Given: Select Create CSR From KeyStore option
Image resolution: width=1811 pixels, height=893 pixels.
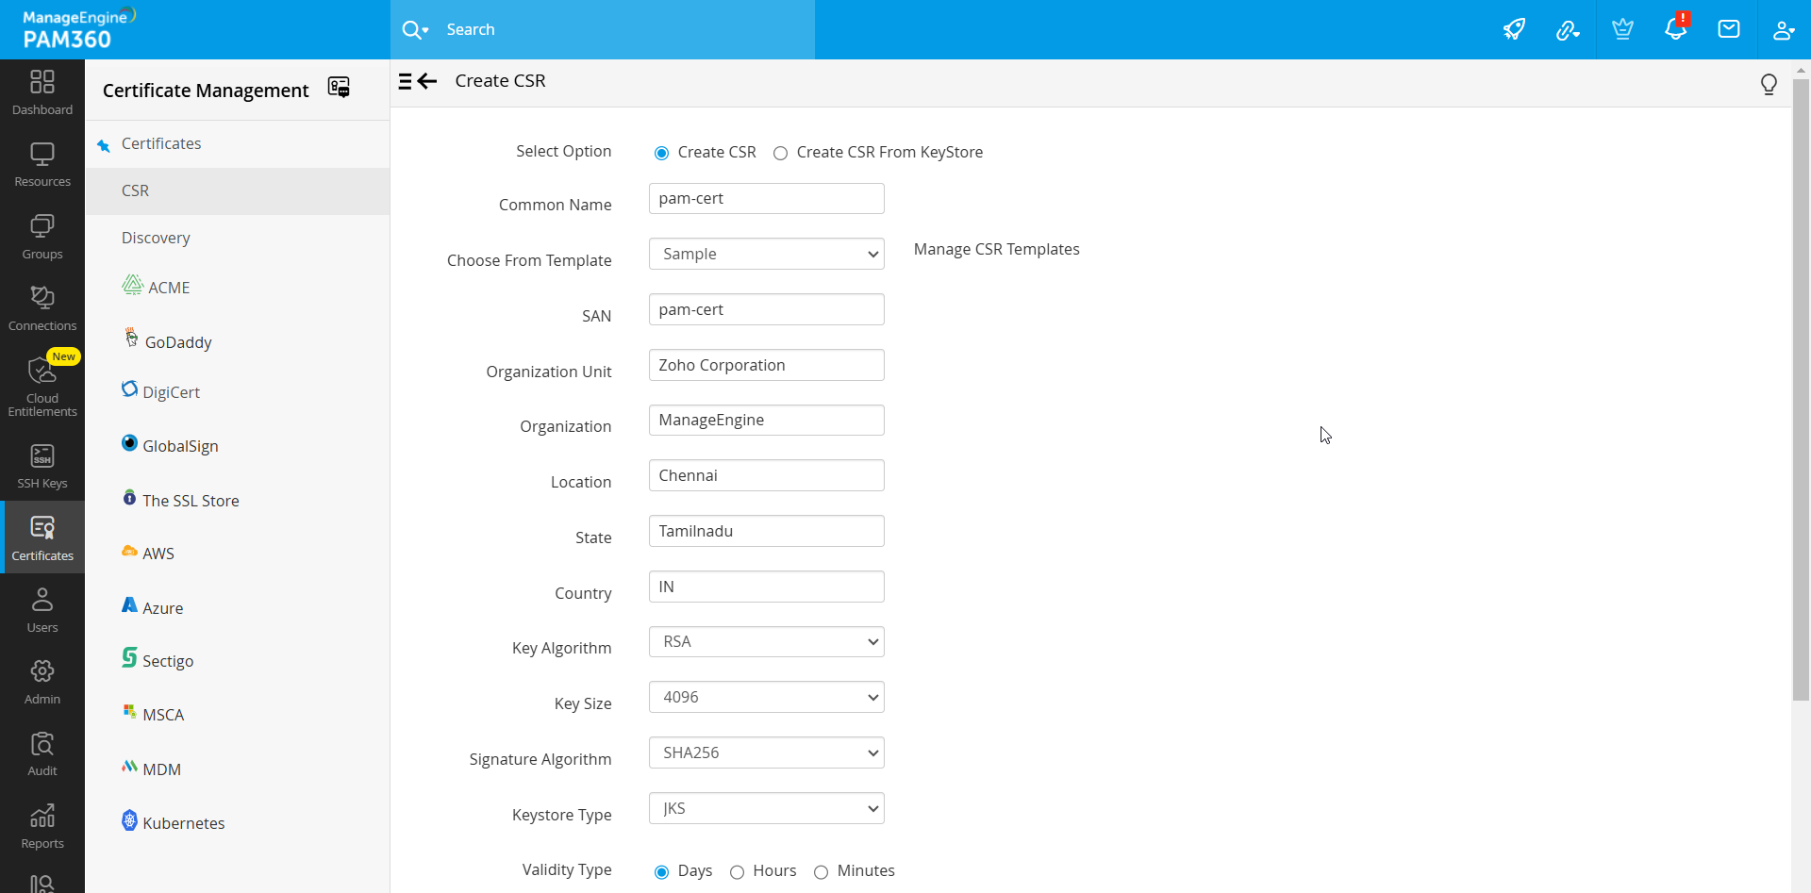Looking at the screenshot, I should click(780, 153).
